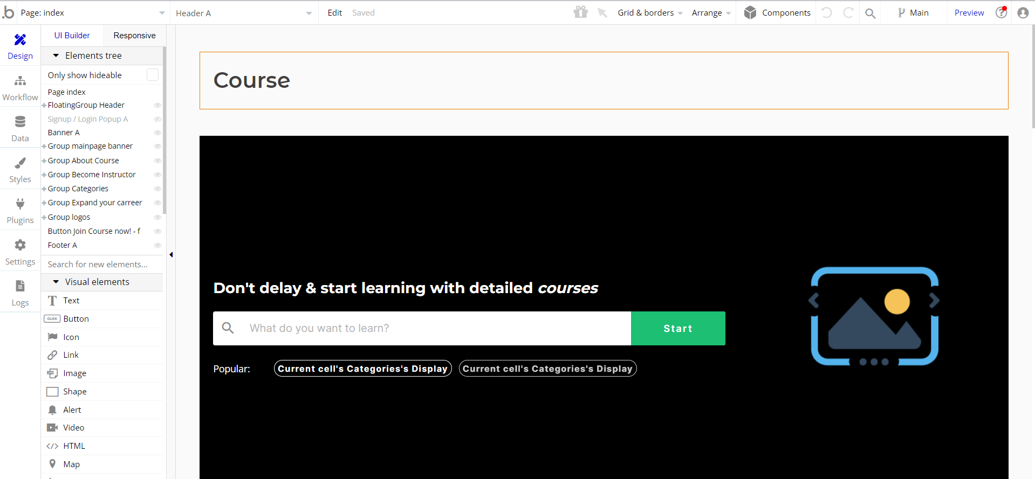Toggle visibility of Group mainpage banner
Image resolution: width=1035 pixels, height=479 pixels.
click(x=157, y=146)
